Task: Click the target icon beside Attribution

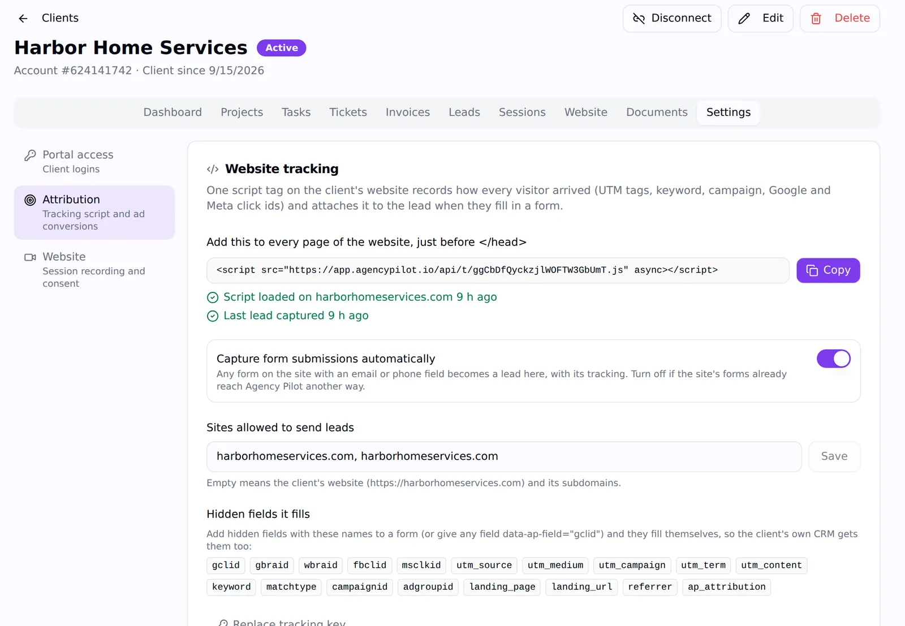Action: point(30,200)
